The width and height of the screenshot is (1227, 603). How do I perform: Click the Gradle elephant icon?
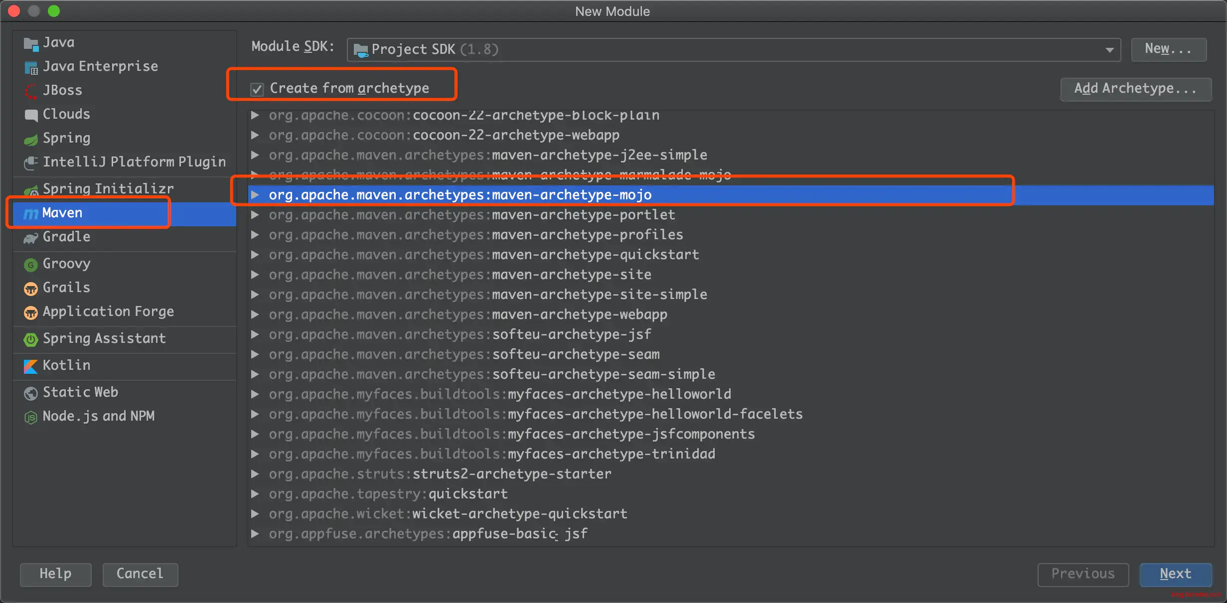coord(30,238)
